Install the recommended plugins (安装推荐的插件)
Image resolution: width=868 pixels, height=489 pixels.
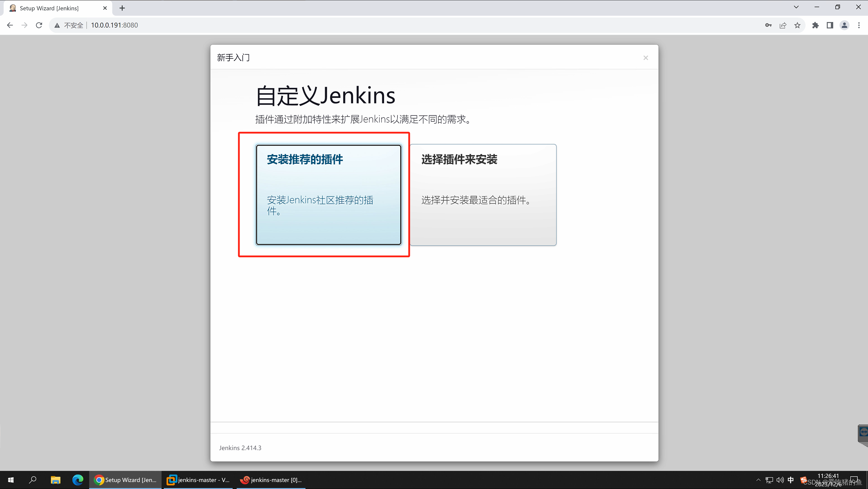click(328, 195)
